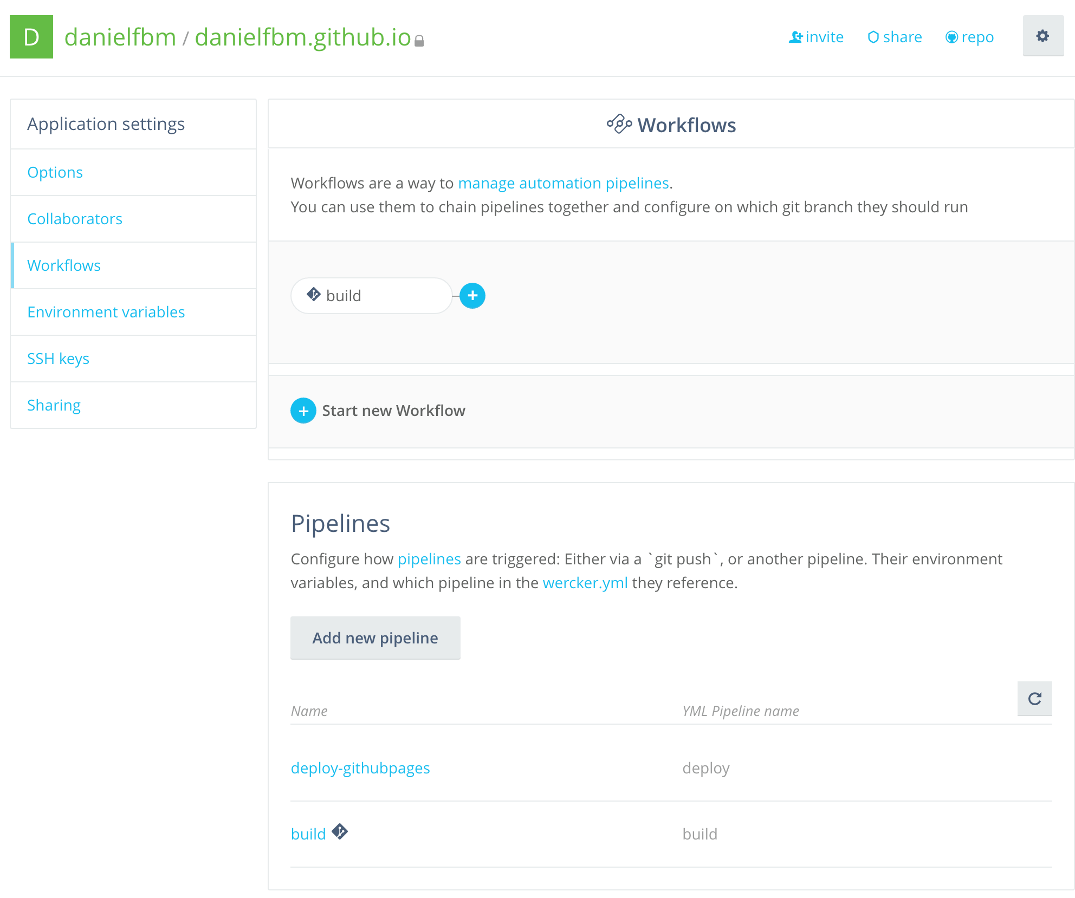The image size is (1075, 898).
Task: Open the pipelines documentation link
Action: point(429,559)
